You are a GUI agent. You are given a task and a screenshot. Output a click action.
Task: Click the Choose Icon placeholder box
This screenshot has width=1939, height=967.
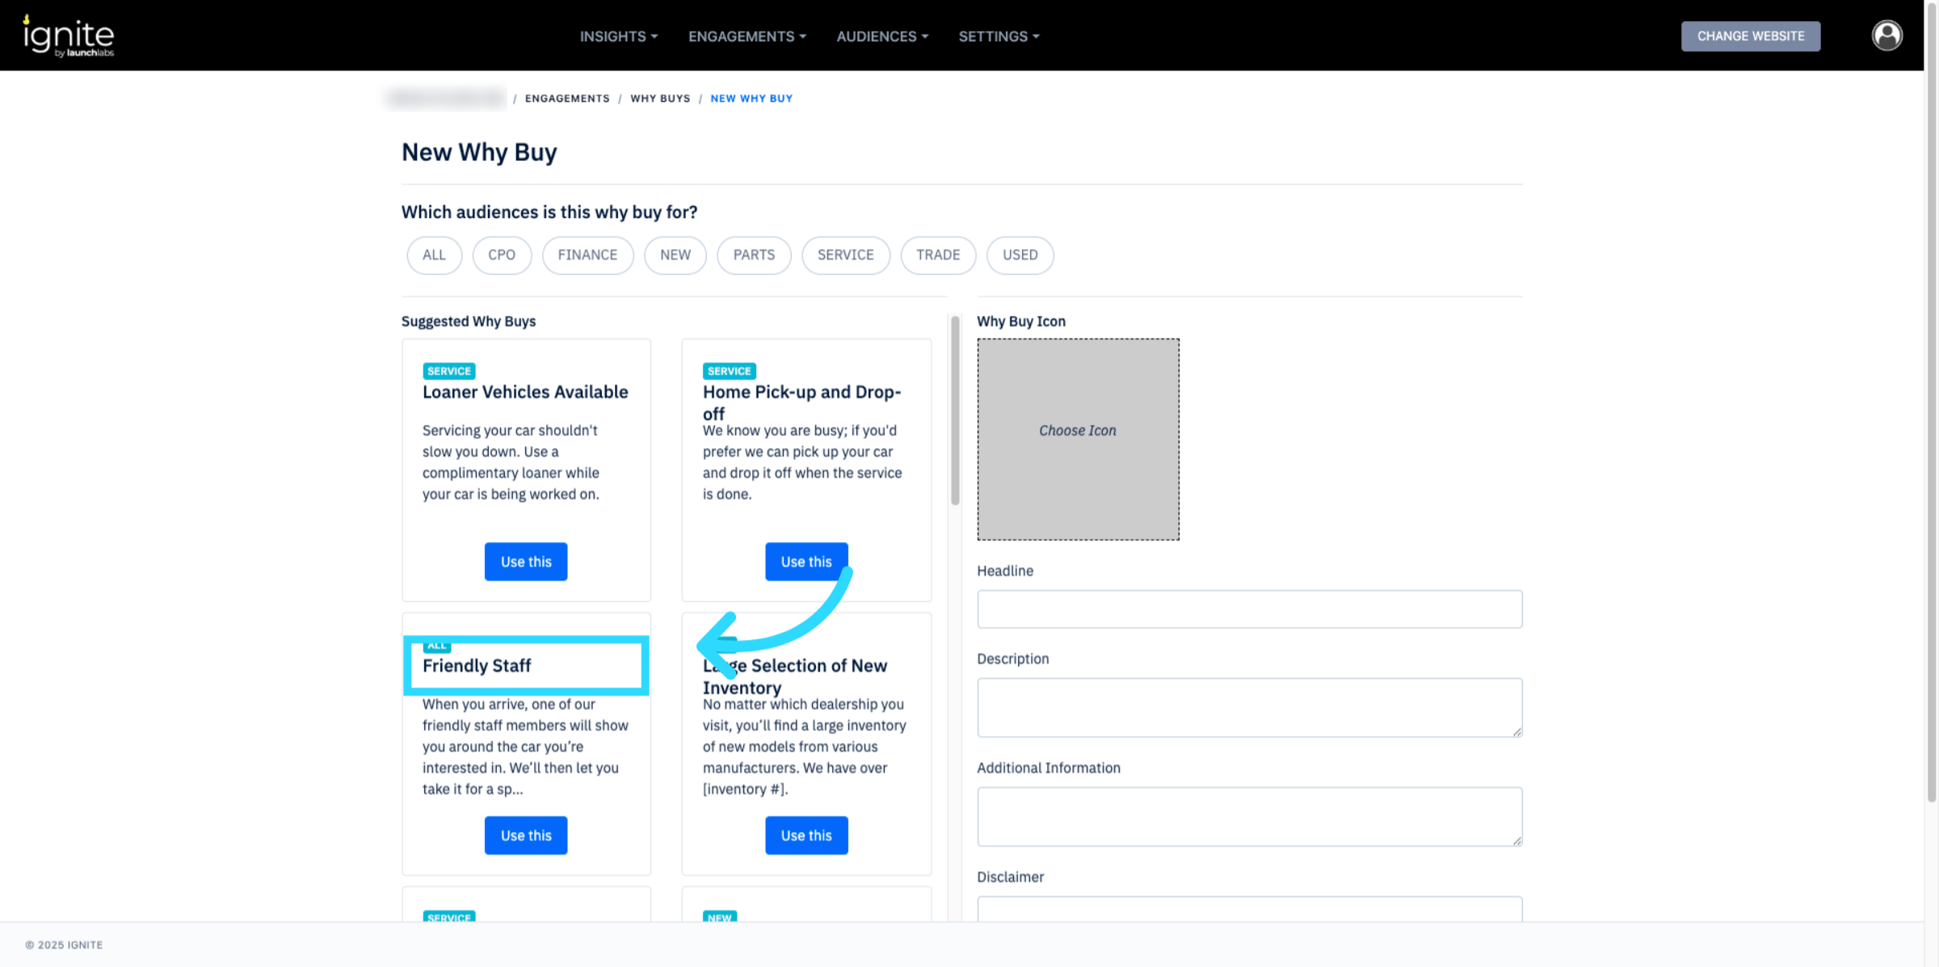point(1078,439)
